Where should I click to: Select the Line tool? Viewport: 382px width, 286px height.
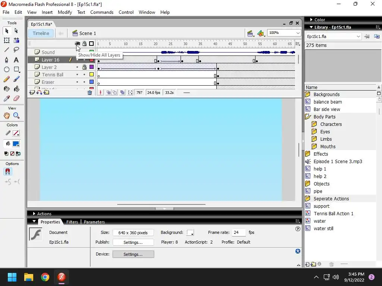click(x=7, y=50)
